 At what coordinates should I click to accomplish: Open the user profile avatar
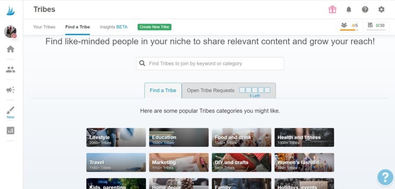pos(10,32)
